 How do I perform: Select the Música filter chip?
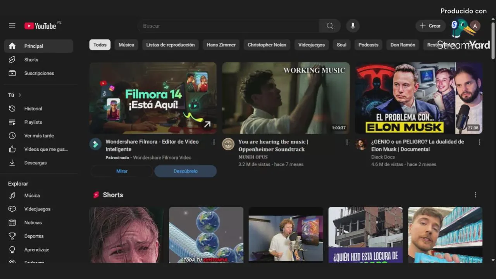126,45
